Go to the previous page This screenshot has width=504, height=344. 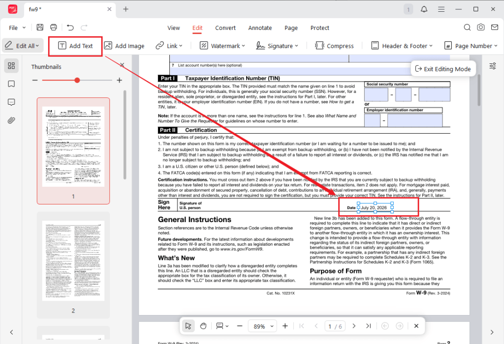(x=316, y=326)
